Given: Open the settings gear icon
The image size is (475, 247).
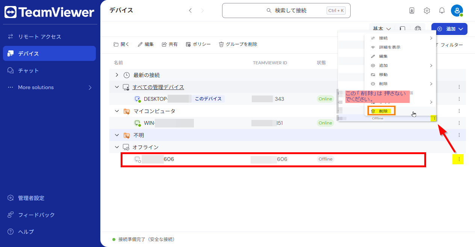Looking at the screenshot, I should click(x=427, y=11).
